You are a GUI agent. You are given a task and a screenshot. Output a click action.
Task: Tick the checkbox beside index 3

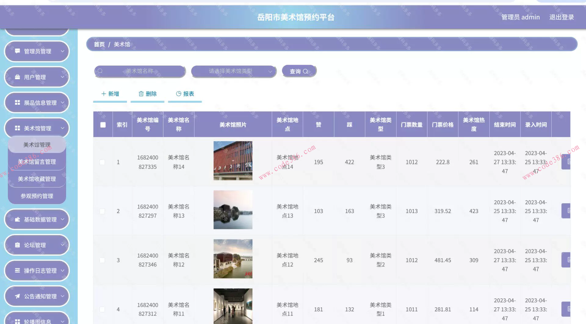102,260
